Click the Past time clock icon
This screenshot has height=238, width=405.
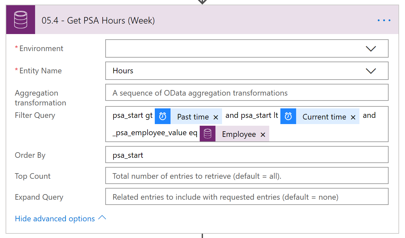click(x=163, y=116)
